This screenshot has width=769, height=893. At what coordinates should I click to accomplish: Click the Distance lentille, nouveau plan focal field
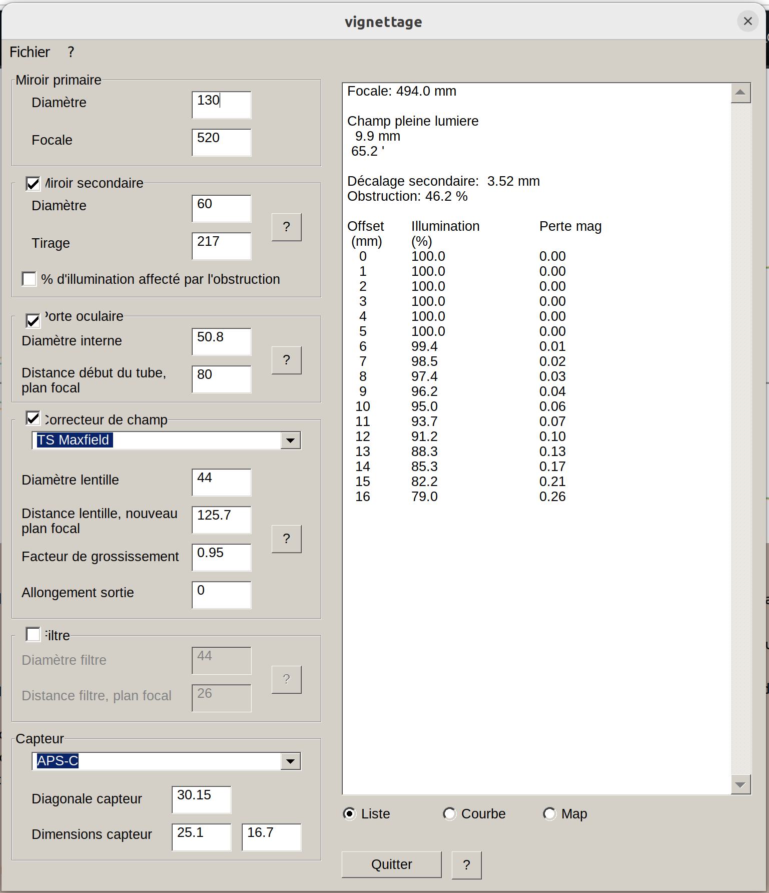tap(222, 520)
